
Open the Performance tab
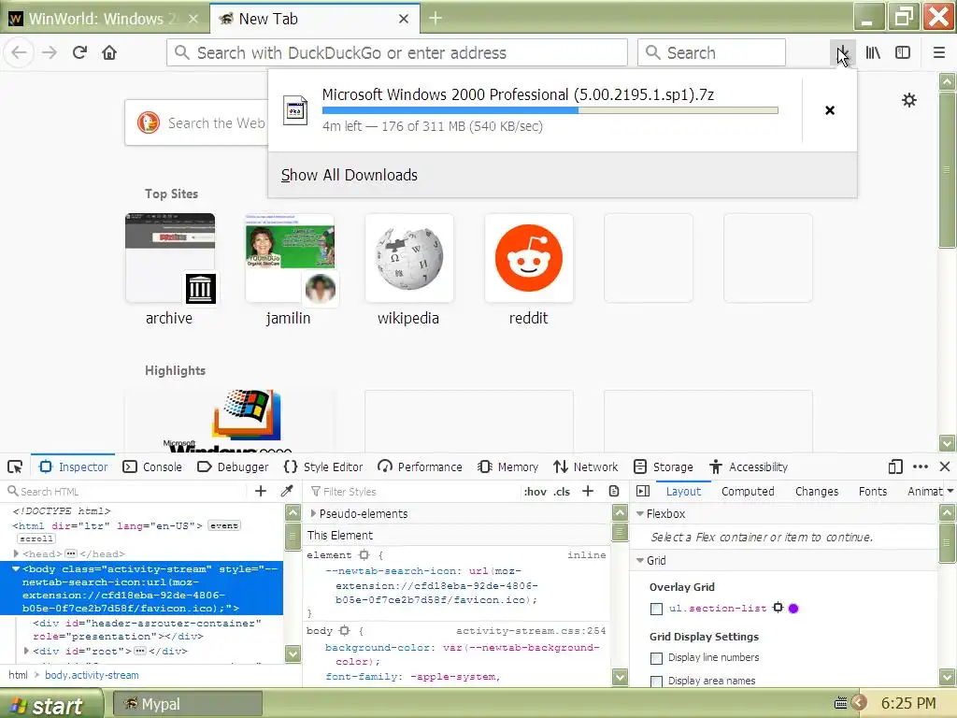click(420, 467)
